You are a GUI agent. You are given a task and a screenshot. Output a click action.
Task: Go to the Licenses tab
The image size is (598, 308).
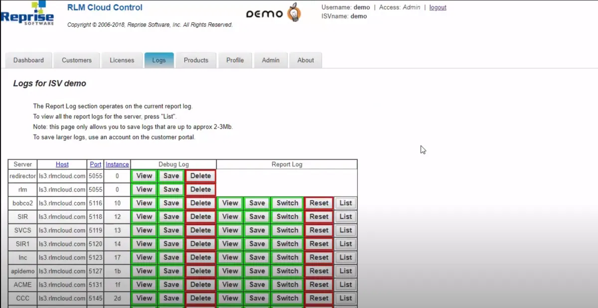(122, 60)
